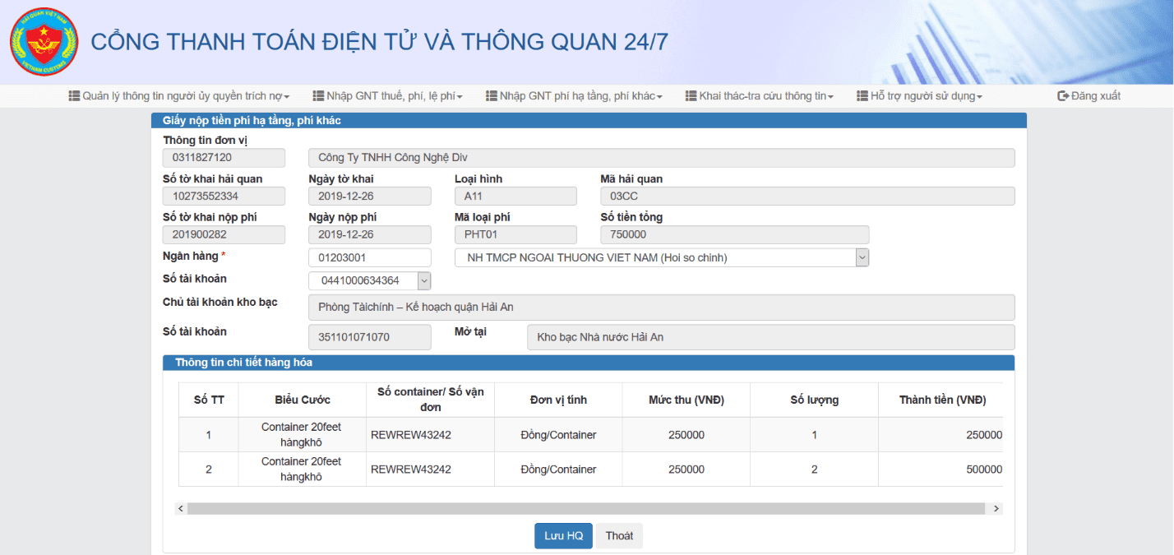
Task: Click the Đơn vị tính column header
Action: click(558, 400)
